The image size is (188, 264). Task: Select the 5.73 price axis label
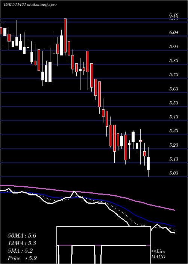coord(174,74)
